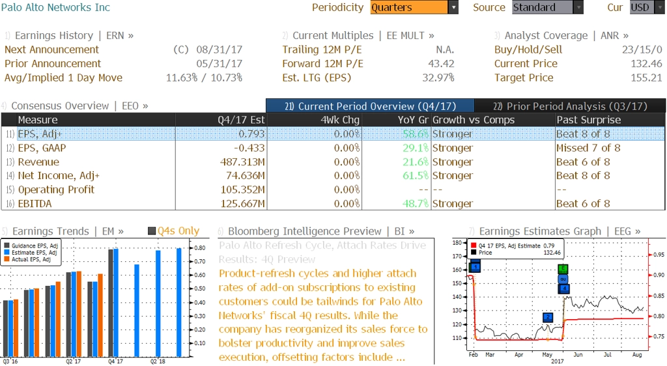
Task: Click the Palo Alto Networks Inc title
Action: [55, 7]
